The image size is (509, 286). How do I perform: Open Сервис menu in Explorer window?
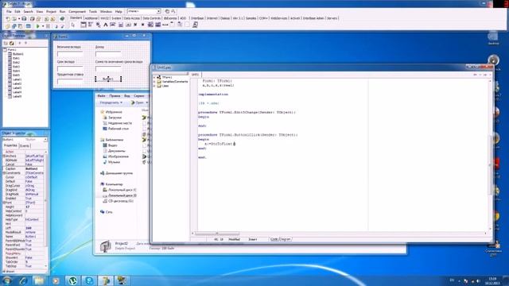pos(139,96)
